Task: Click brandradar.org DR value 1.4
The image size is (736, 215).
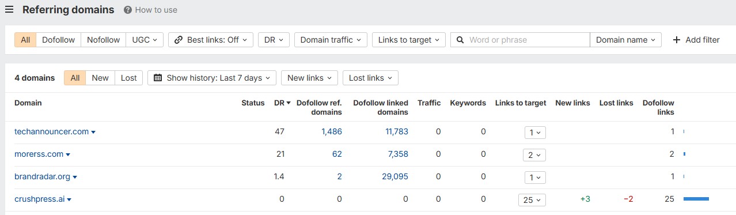Action: coord(279,176)
